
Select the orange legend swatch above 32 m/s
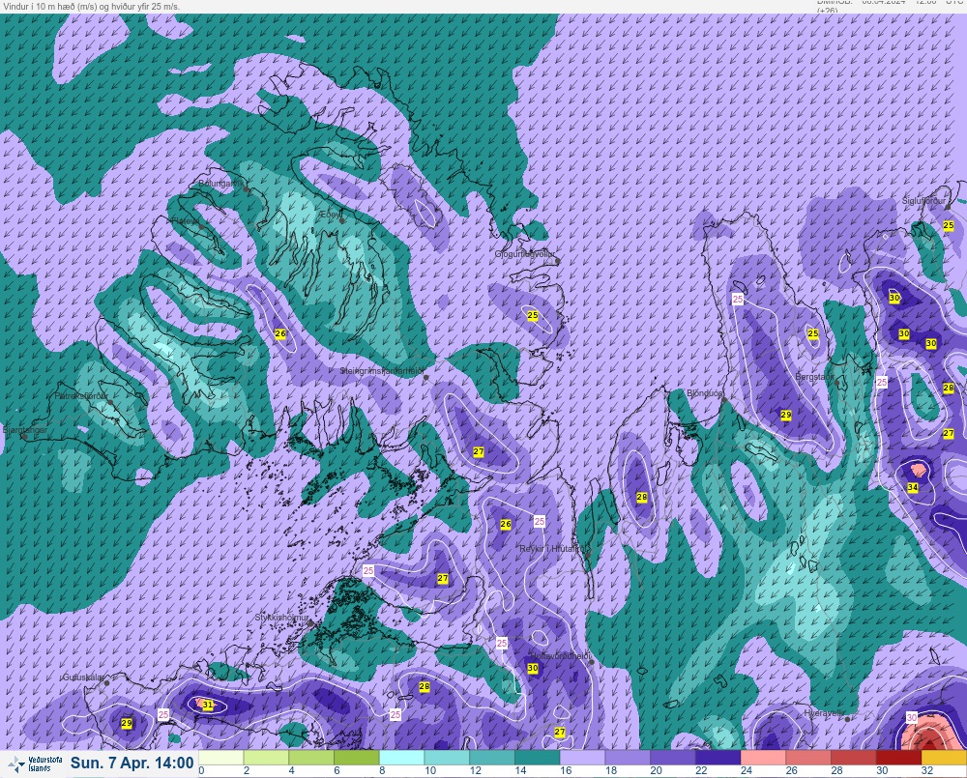point(944,757)
